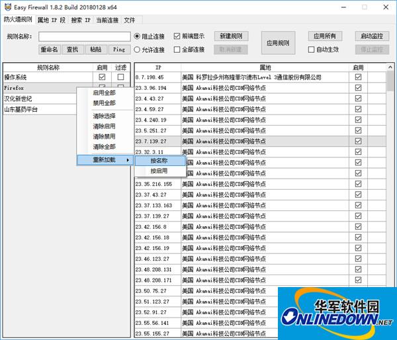Viewport: 397px width, 340px height.
Task: Expand the 重新加载 submenu item
Action: [105, 159]
